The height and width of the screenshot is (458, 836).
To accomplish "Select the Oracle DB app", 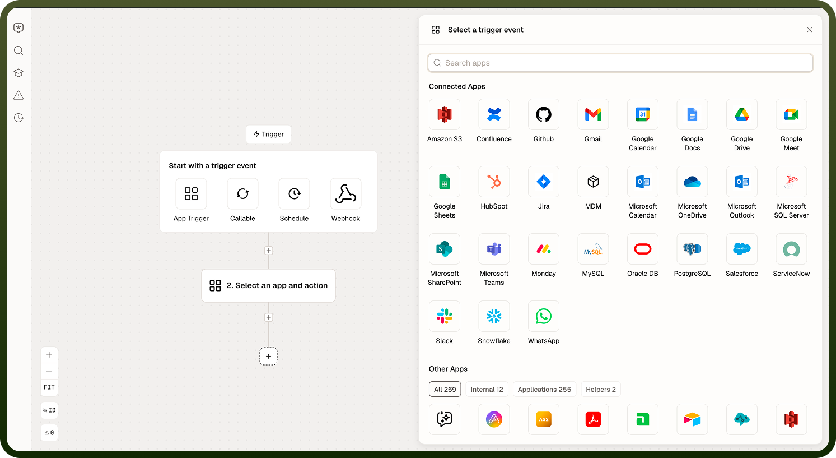I will (643, 249).
